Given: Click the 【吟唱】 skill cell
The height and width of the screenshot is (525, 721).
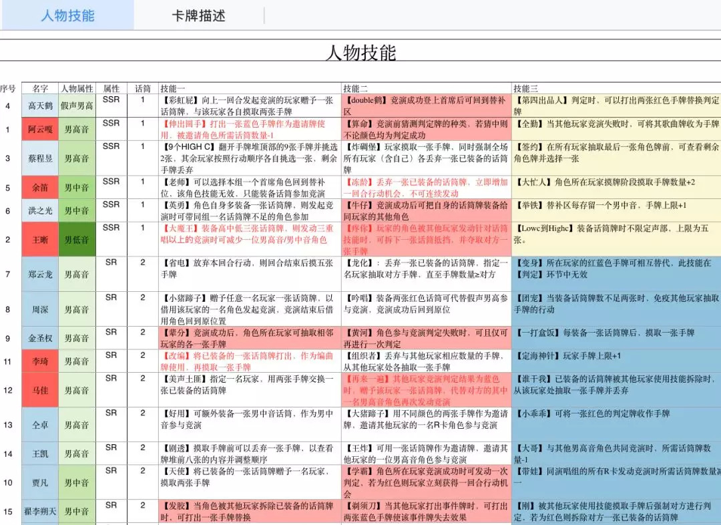Looking at the screenshot, I should [427, 309].
